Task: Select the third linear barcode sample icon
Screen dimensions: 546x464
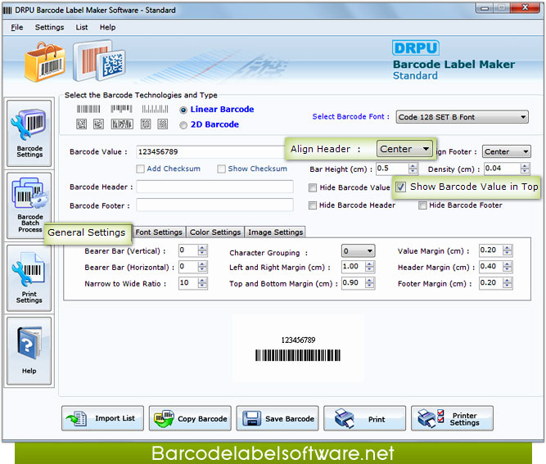Action: (x=155, y=110)
